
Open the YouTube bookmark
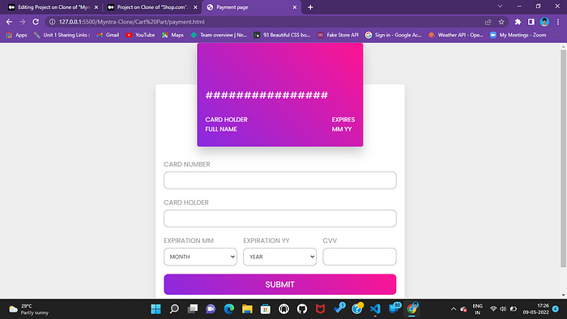pyautogui.click(x=140, y=35)
